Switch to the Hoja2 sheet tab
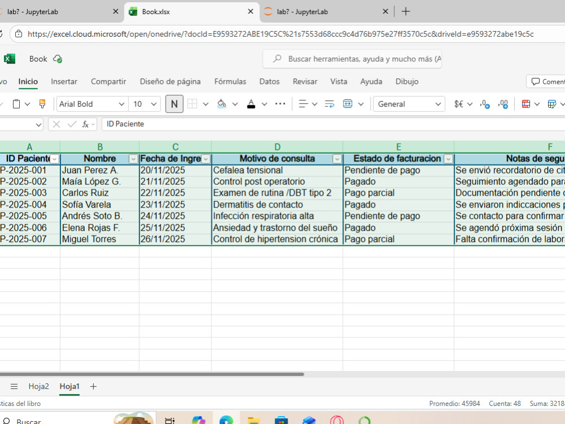565x424 pixels. click(x=38, y=387)
